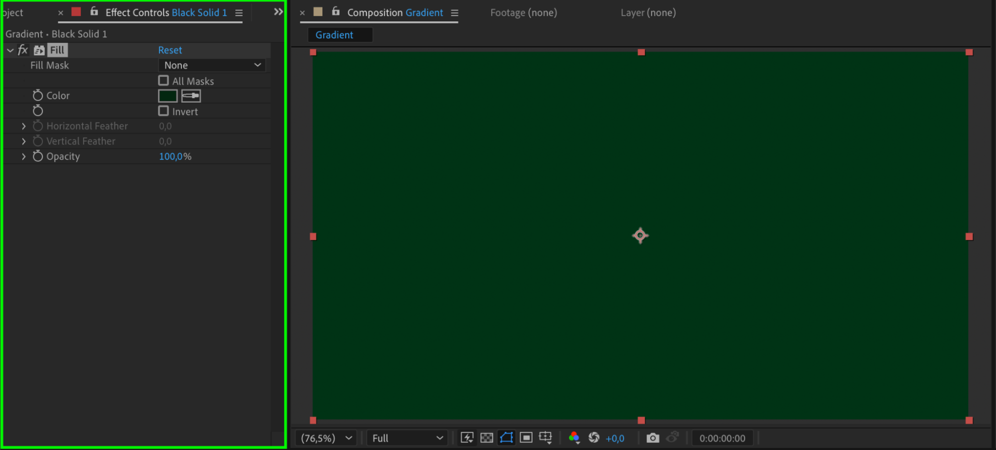This screenshot has width=996, height=450.
Task: Click the region of interest icon
Action: coord(526,438)
